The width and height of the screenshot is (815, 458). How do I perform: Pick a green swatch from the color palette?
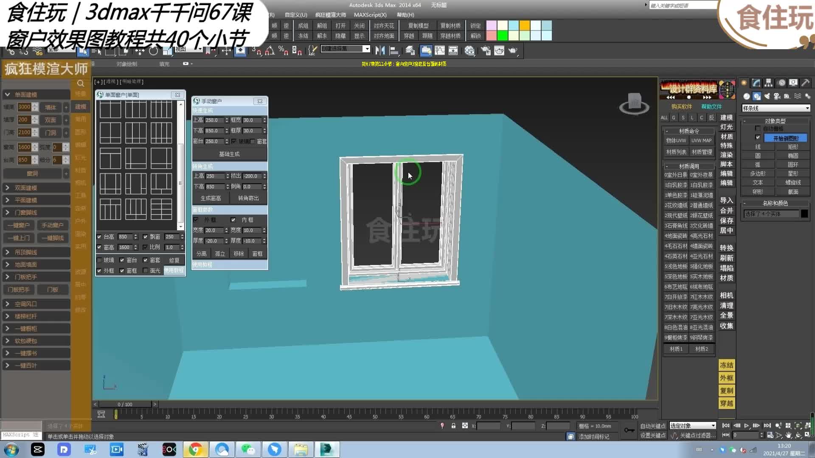coord(503,35)
